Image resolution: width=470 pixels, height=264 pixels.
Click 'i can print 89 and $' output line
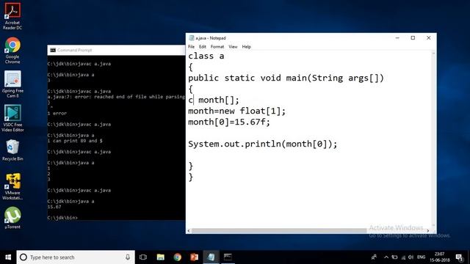75,141
